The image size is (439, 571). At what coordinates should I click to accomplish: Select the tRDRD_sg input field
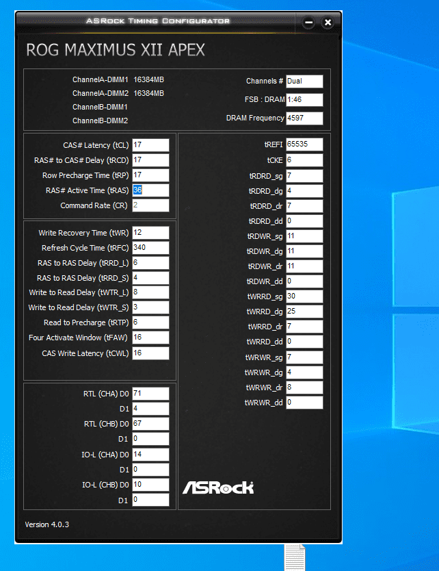304,176
